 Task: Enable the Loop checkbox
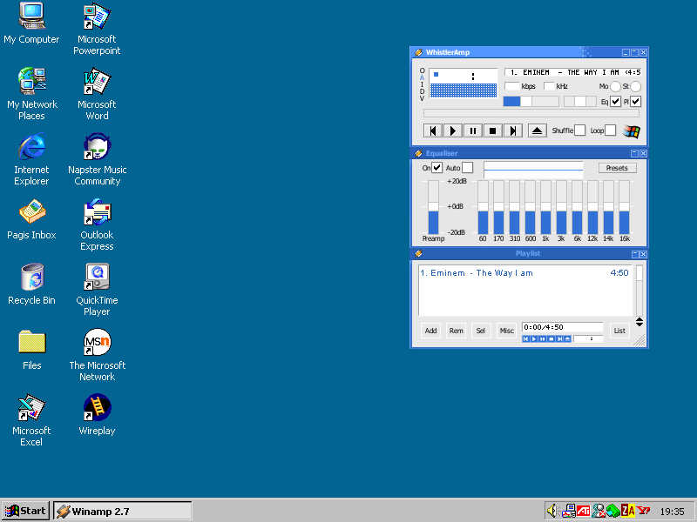click(610, 130)
